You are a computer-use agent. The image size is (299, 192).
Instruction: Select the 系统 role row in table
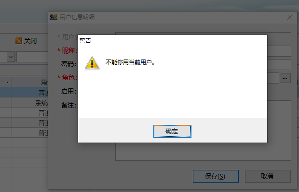pyautogui.click(x=24, y=103)
